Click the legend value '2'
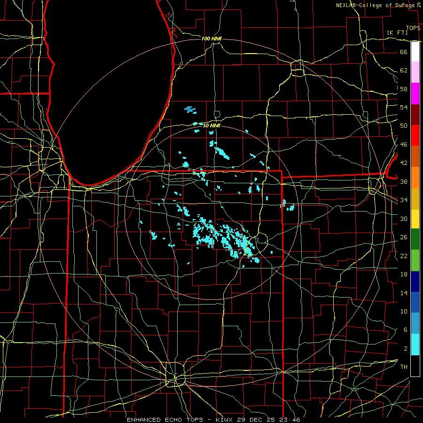Screen dimensions: 423x423 [405, 349]
